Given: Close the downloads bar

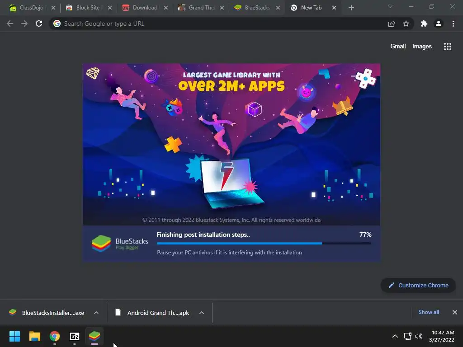Looking at the screenshot, I should tap(455, 312).
